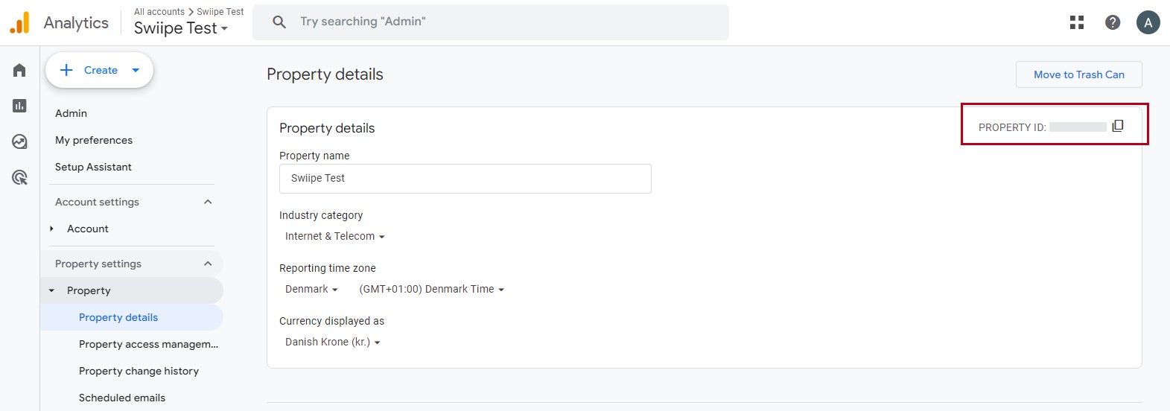Click the Create button

100,70
